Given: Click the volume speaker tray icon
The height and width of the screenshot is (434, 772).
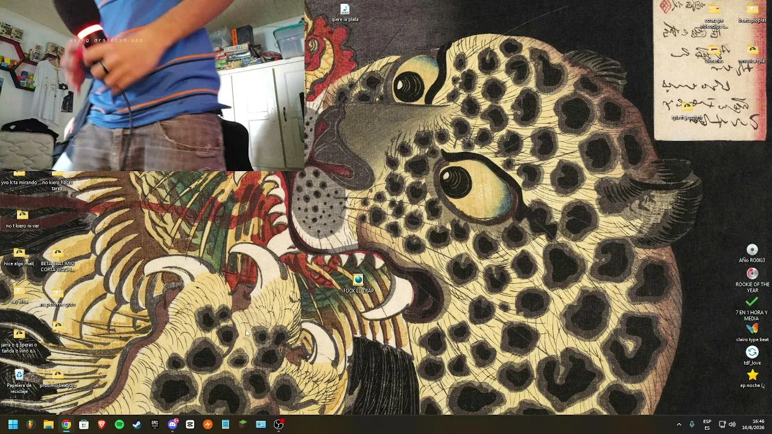Looking at the screenshot, I should 732,424.
